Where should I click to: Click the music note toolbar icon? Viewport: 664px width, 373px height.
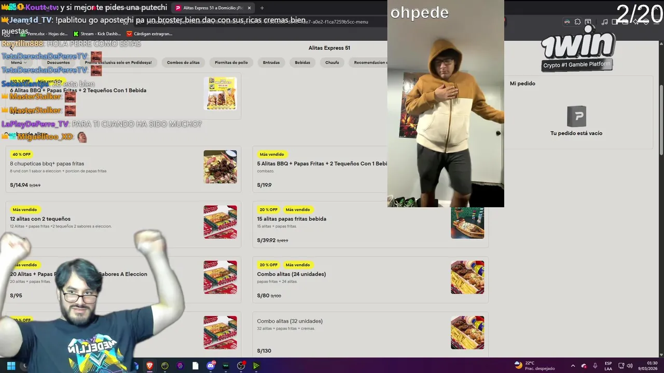click(x=604, y=22)
